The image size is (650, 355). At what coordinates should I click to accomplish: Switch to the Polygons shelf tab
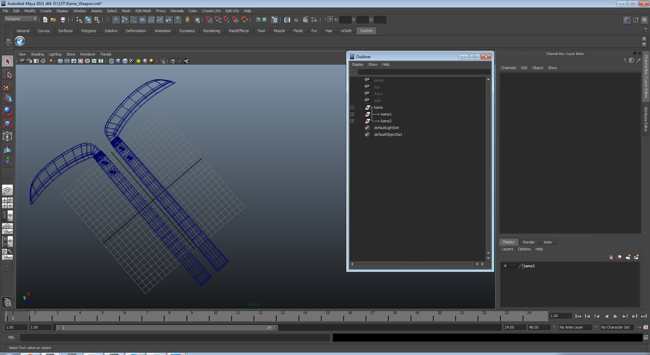88,31
